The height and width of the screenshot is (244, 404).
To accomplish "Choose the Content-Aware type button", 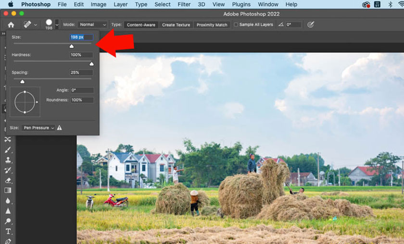I will [141, 24].
